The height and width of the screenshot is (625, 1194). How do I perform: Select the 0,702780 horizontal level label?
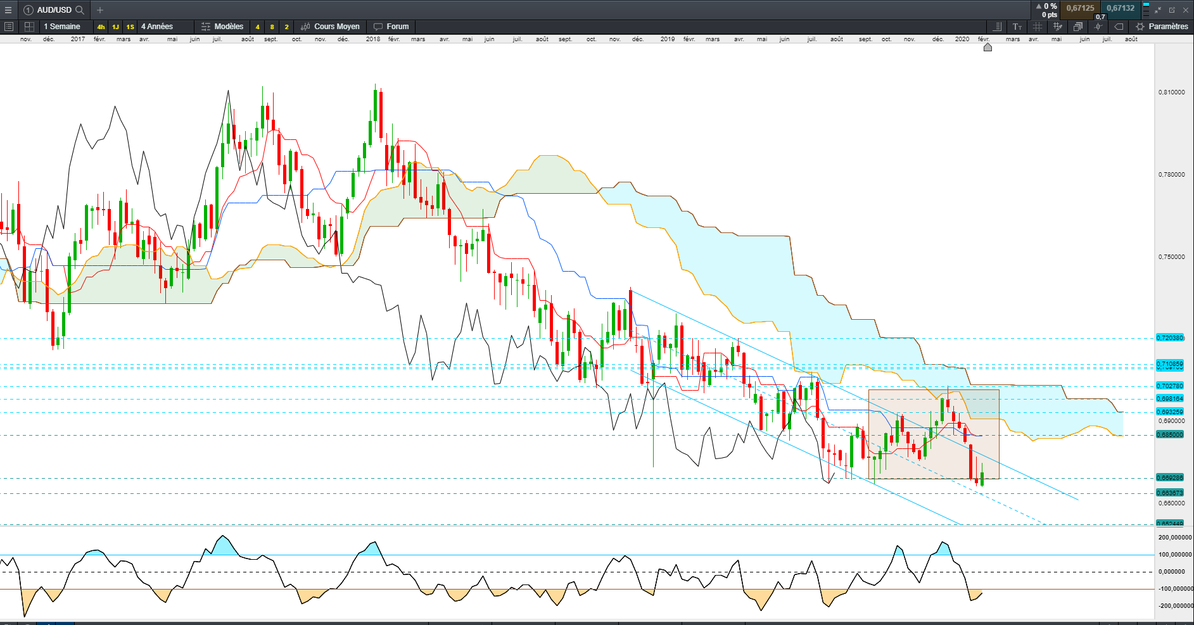click(1170, 386)
